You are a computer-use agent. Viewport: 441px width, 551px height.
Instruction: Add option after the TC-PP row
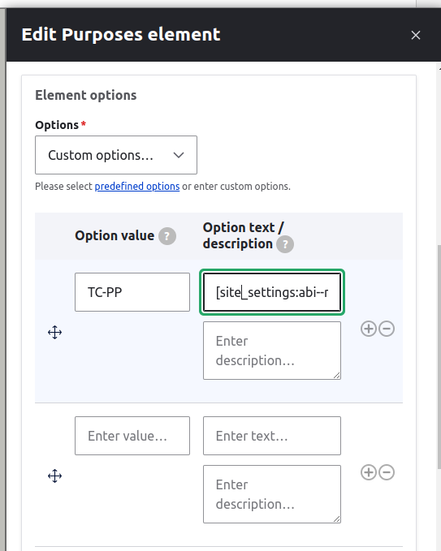(x=369, y=329)
